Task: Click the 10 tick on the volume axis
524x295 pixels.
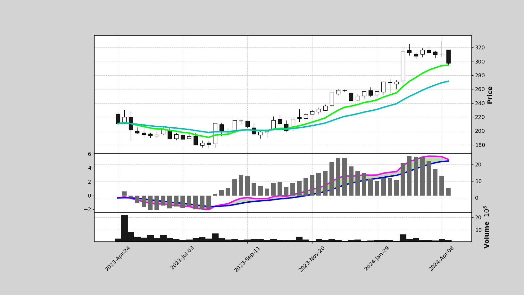Action: pos(478,230)
